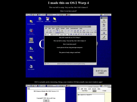Image resolution: width=137 pixels, height=102 pixels.
Task: Open the Variable Width font dropdown
Action: tap(57, 35)
